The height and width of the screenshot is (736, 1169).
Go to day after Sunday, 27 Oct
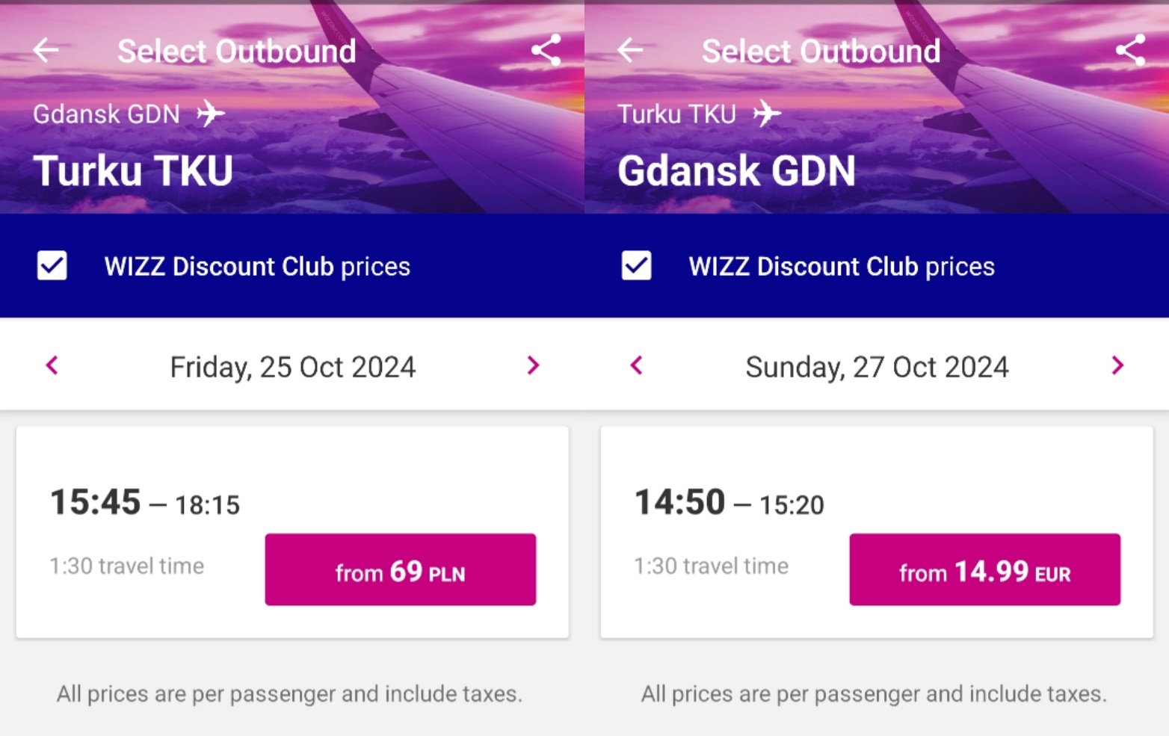[1117, 365]
